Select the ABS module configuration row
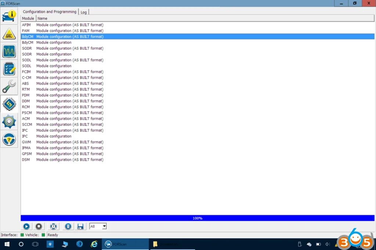This screenshot has width=376, height=250. tap(198, 83)
